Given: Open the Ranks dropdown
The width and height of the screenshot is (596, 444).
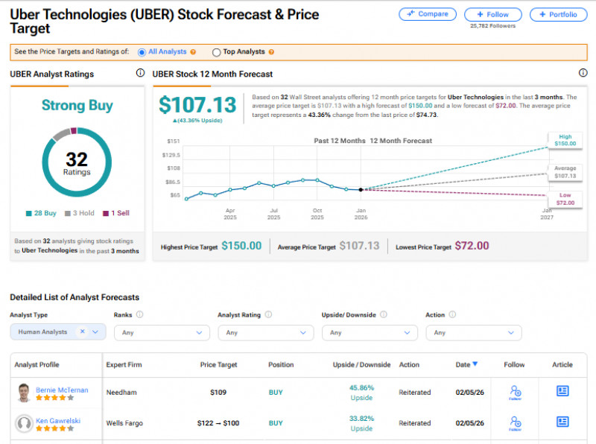Looking at the screenshot, I should [162, 333].
